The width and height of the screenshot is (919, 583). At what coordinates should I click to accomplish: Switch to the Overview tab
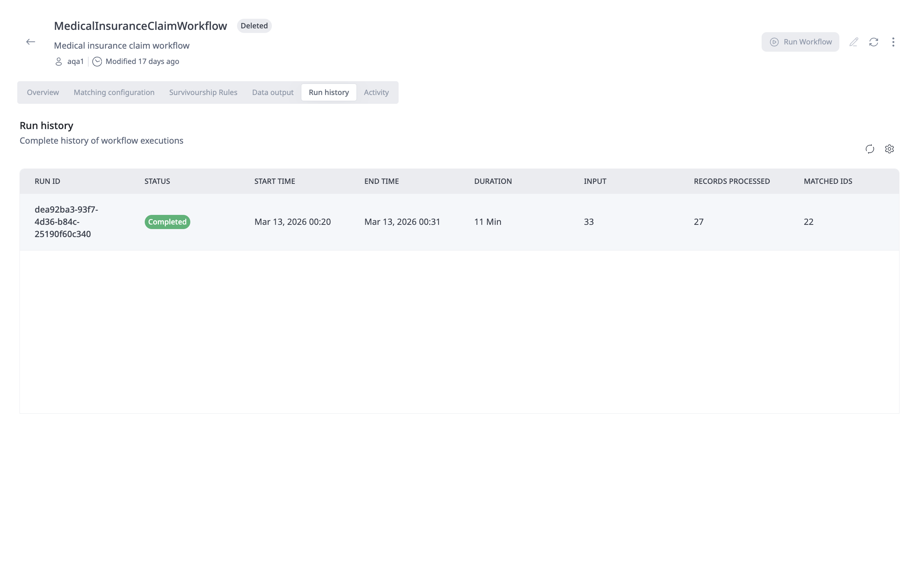(43, 92)
